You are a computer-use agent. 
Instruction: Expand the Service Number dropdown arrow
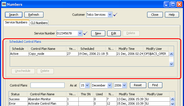(x=80, y=33)
